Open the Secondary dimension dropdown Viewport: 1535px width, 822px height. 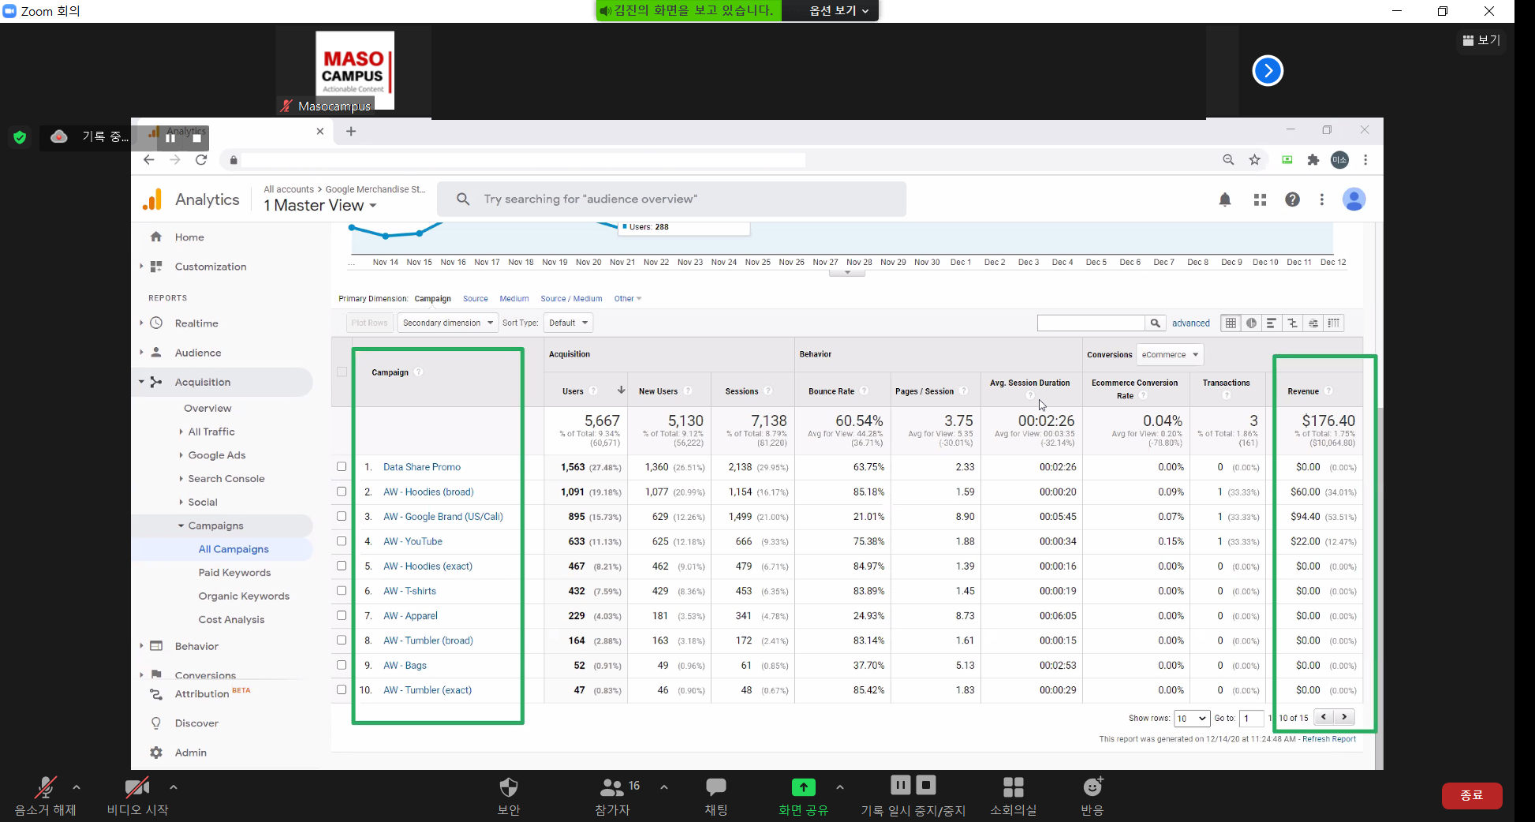point(447,323)
